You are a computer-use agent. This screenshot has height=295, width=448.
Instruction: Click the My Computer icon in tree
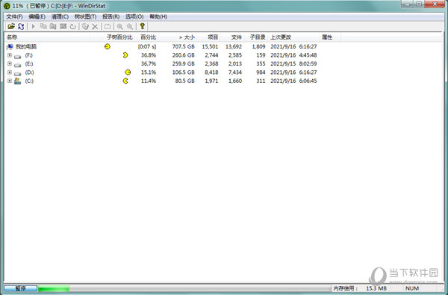pyautogui.click(x=10, y=46)
